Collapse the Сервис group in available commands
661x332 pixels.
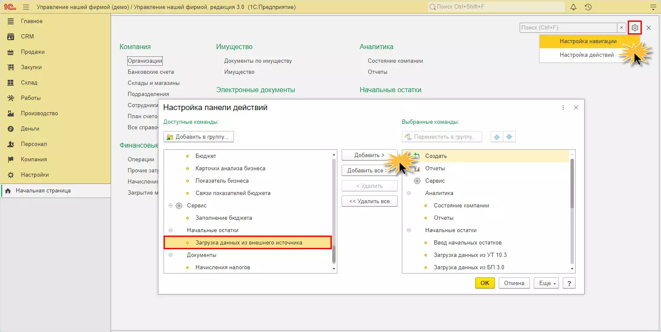170,205
